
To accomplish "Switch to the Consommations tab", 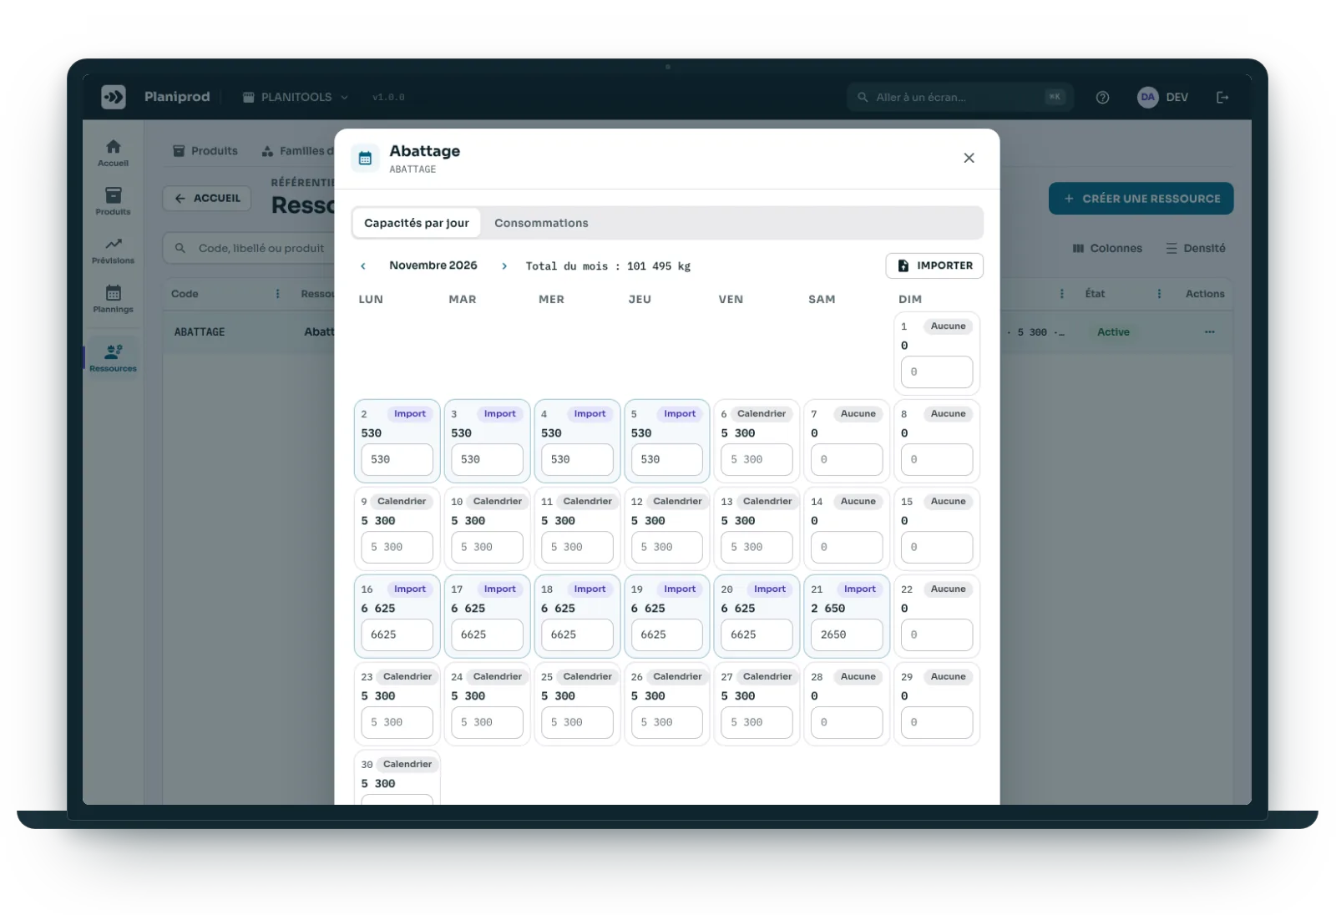I will pyautogui.click(x=541, y=223).
